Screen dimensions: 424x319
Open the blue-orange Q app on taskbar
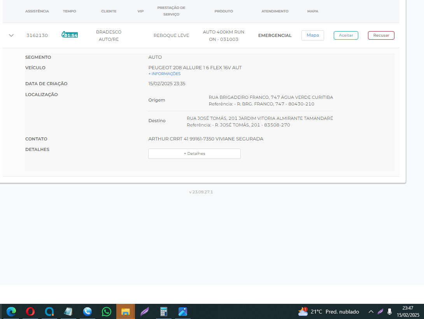point(49,312)
